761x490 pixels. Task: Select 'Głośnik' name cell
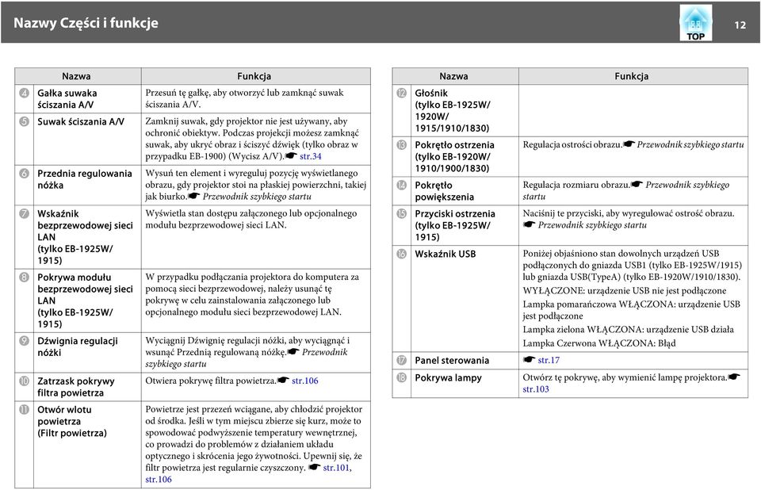click(x=465, y=111)
